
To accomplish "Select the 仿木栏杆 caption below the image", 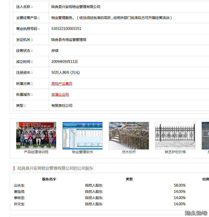I will 129,152.
